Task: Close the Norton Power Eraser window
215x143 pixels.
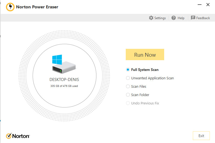Action: tap(208, 5)
